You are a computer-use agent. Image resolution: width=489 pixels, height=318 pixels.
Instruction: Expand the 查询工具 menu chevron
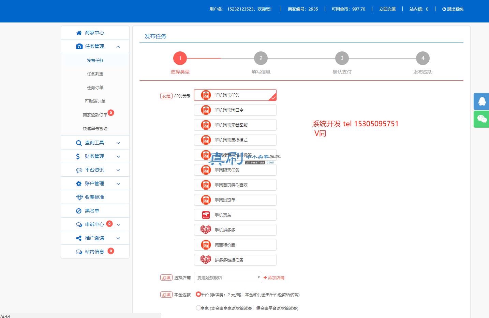pyautogui.click(x=118, y=143)
